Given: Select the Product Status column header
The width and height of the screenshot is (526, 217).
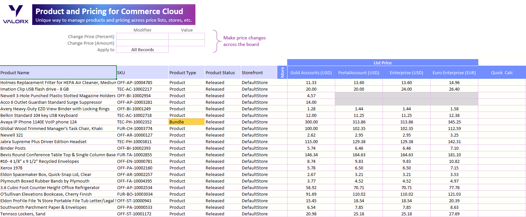Looking at the screenshot, I should coord(223,73).
